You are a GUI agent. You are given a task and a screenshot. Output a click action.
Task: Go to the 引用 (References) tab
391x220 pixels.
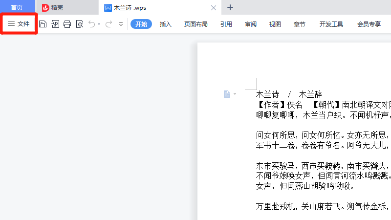(x=226, y=24)
